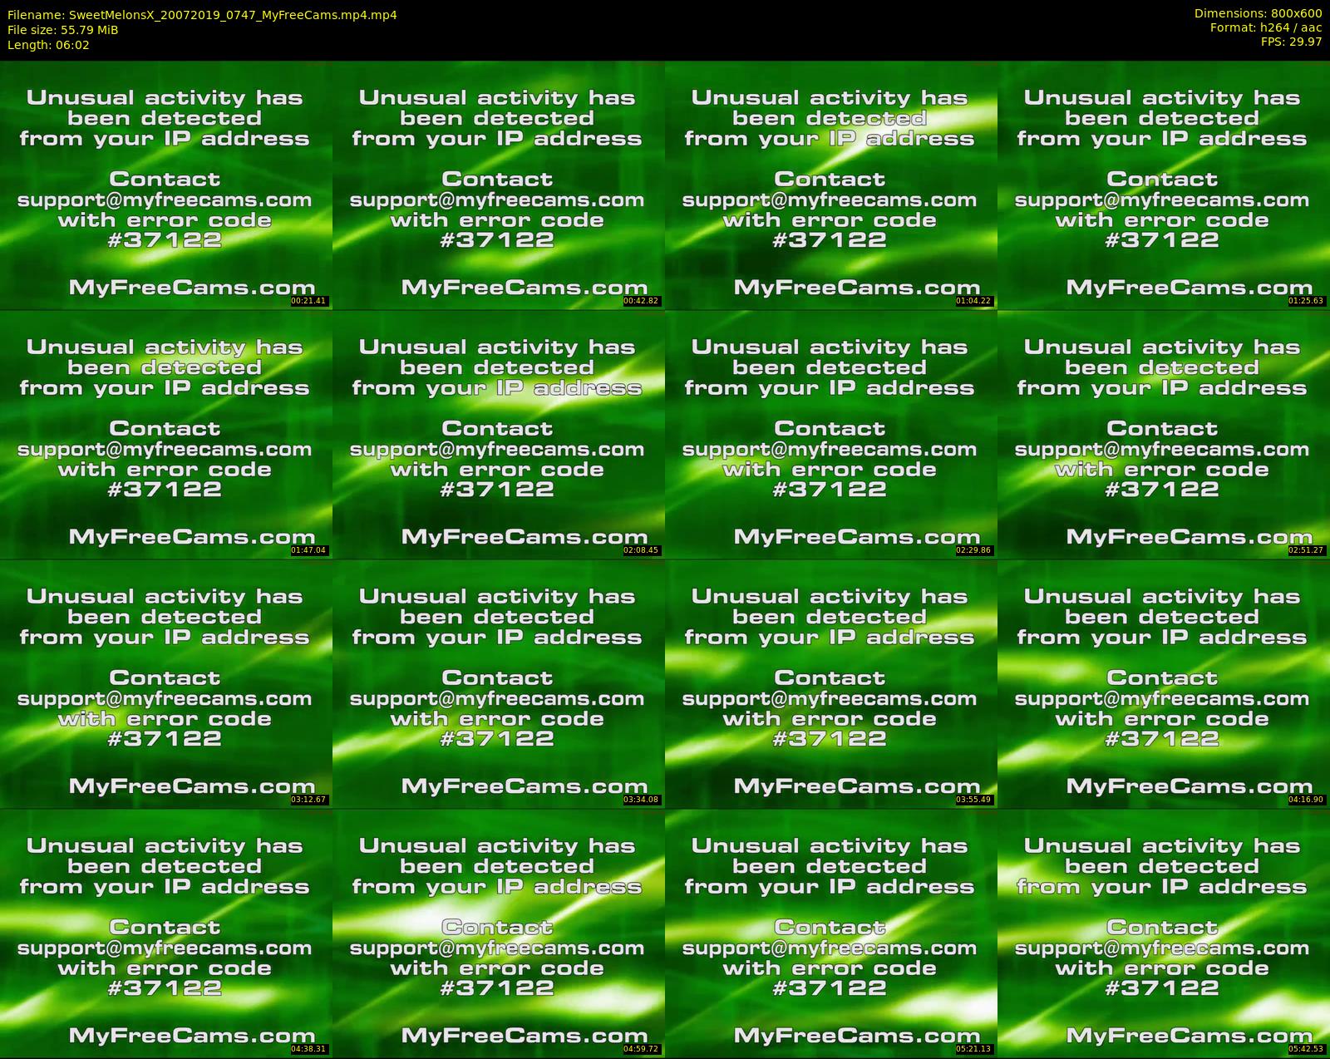Image resolution: width=1330 pixels, height=1059 pixels.
Task: Click the frame thumbnail stamped 01:04.22
Action: 830,185
